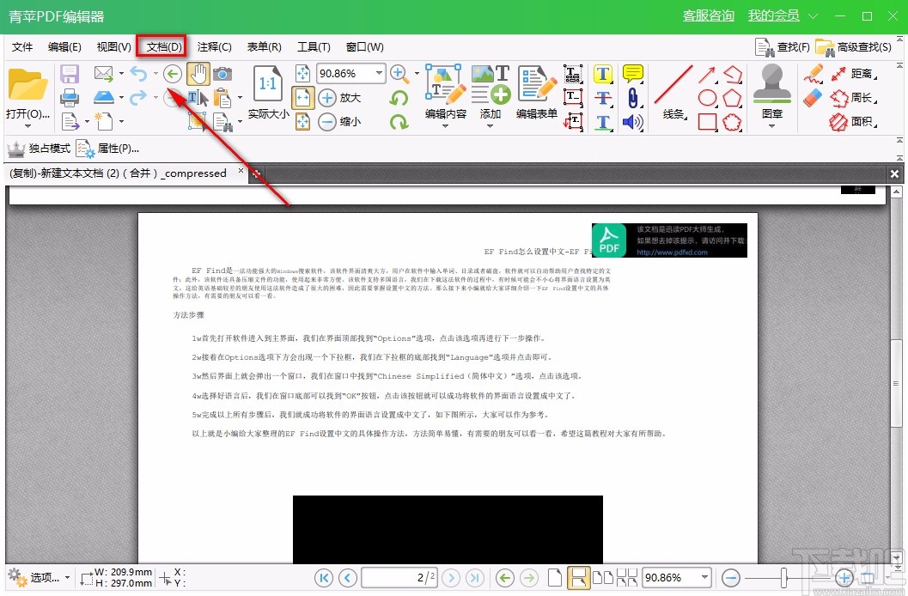The width and height of the screenshot is (908, 596).
Task: Click the redo arrow icon
Action: click(x=139, y=97)
